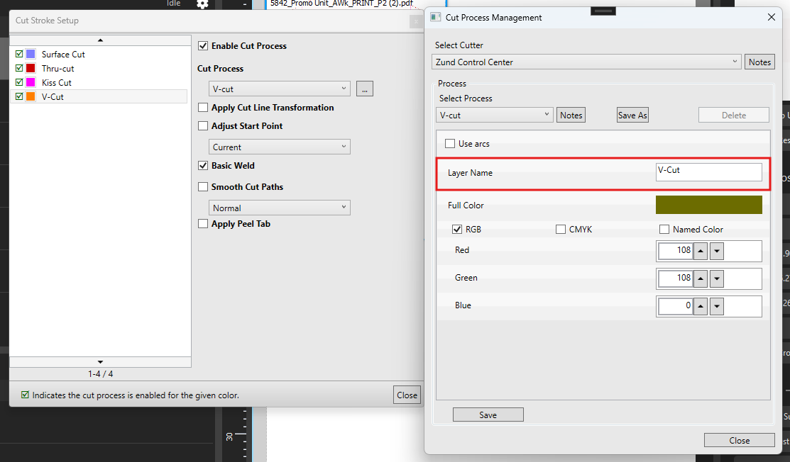
Task: Open settings gear icon next to Idle
Action: (x=202, y=4)
